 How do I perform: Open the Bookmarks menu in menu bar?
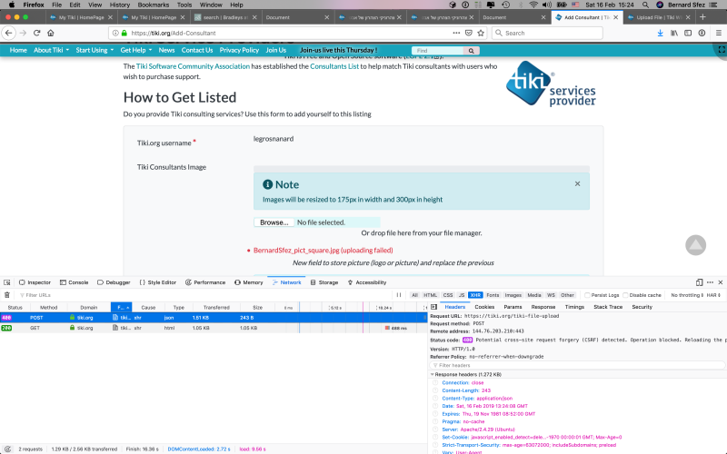pyautogui.click(x=154, y=5)
